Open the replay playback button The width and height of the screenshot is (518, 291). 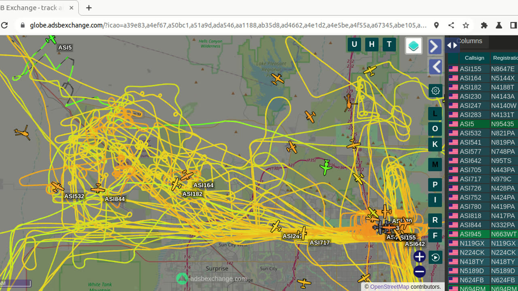point(435,257)
